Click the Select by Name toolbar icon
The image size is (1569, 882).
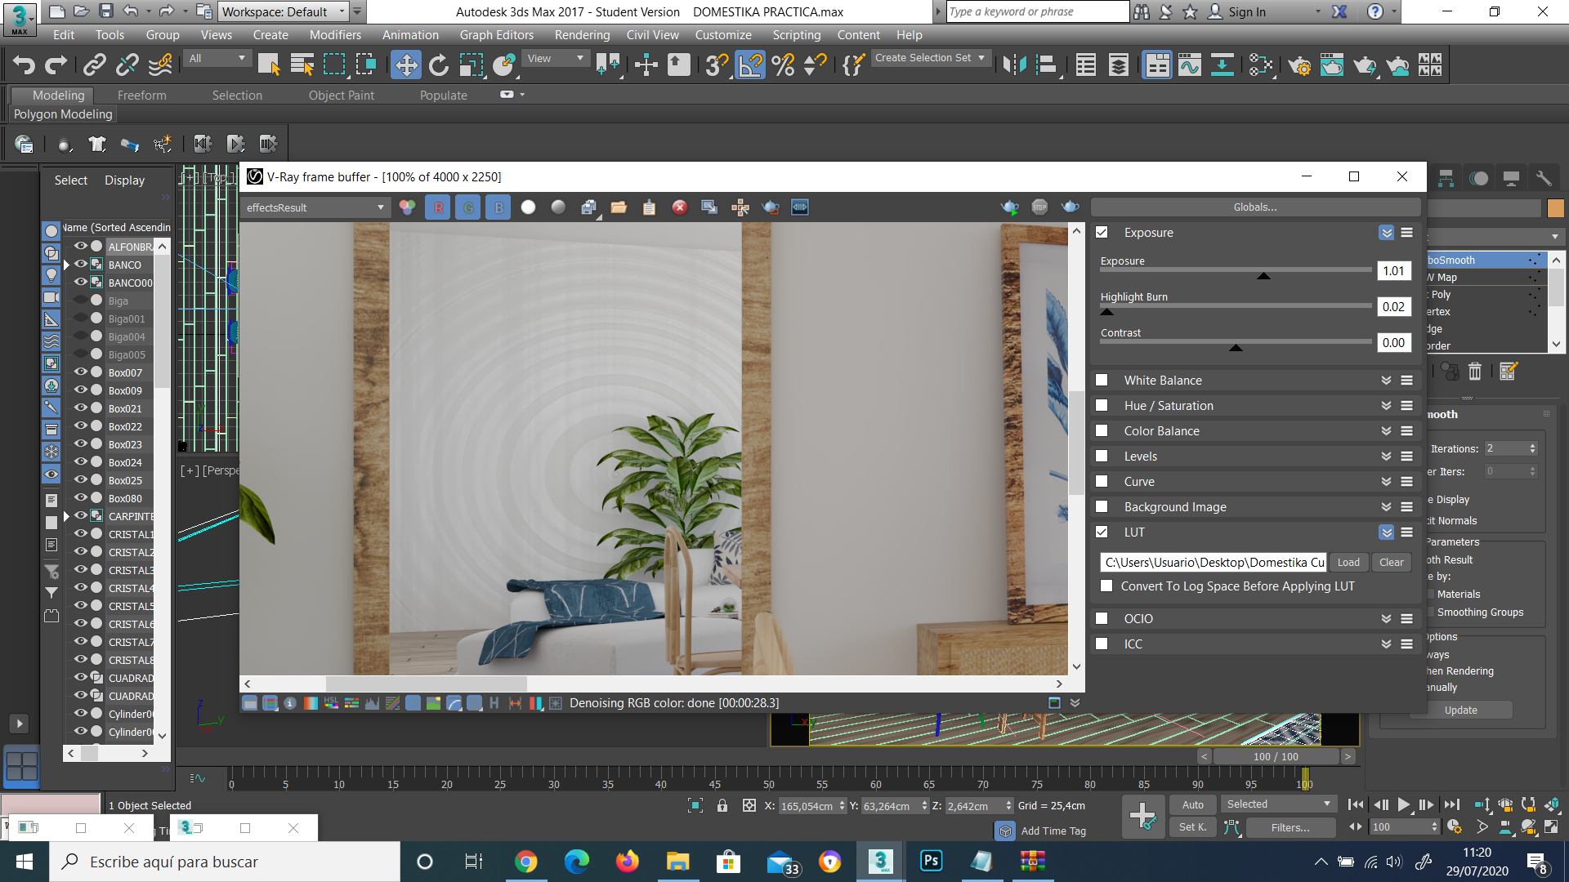tap(302, 65)
